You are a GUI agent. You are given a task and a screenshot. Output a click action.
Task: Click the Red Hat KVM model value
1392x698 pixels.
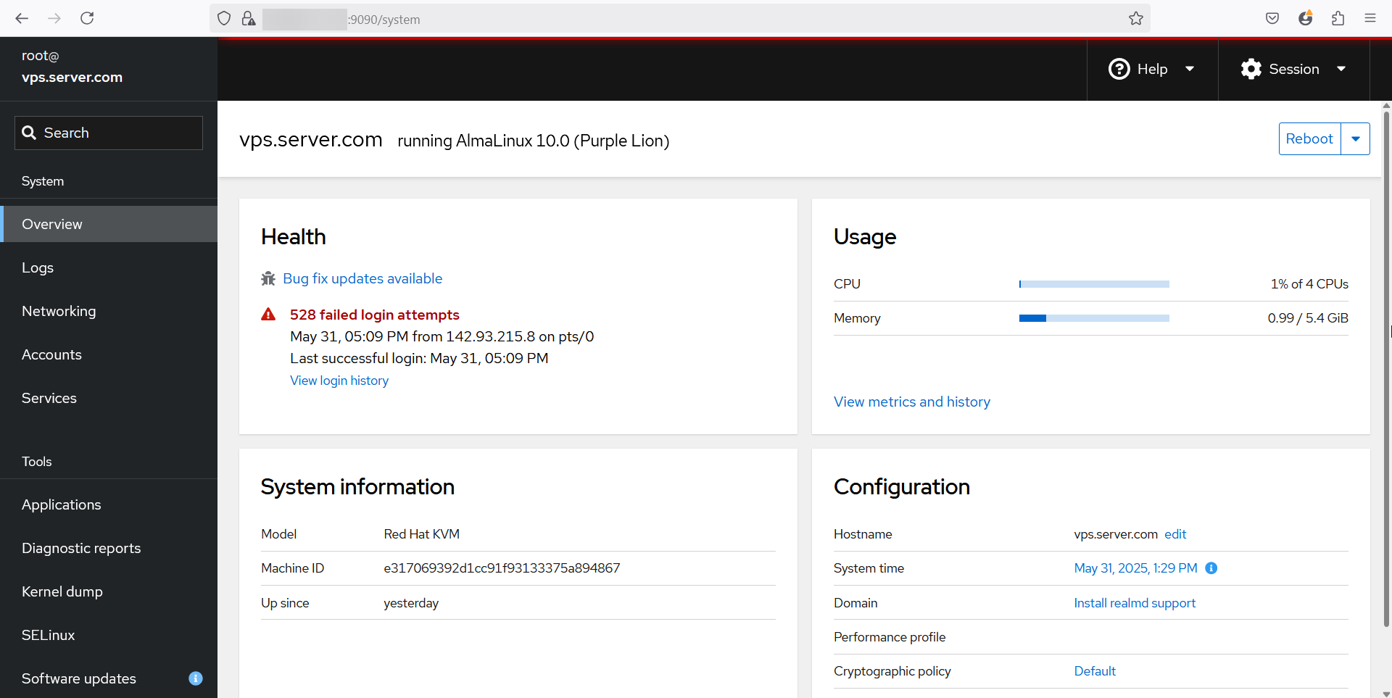click(421, 534)
